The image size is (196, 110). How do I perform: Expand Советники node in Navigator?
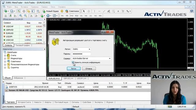(5, 61)
